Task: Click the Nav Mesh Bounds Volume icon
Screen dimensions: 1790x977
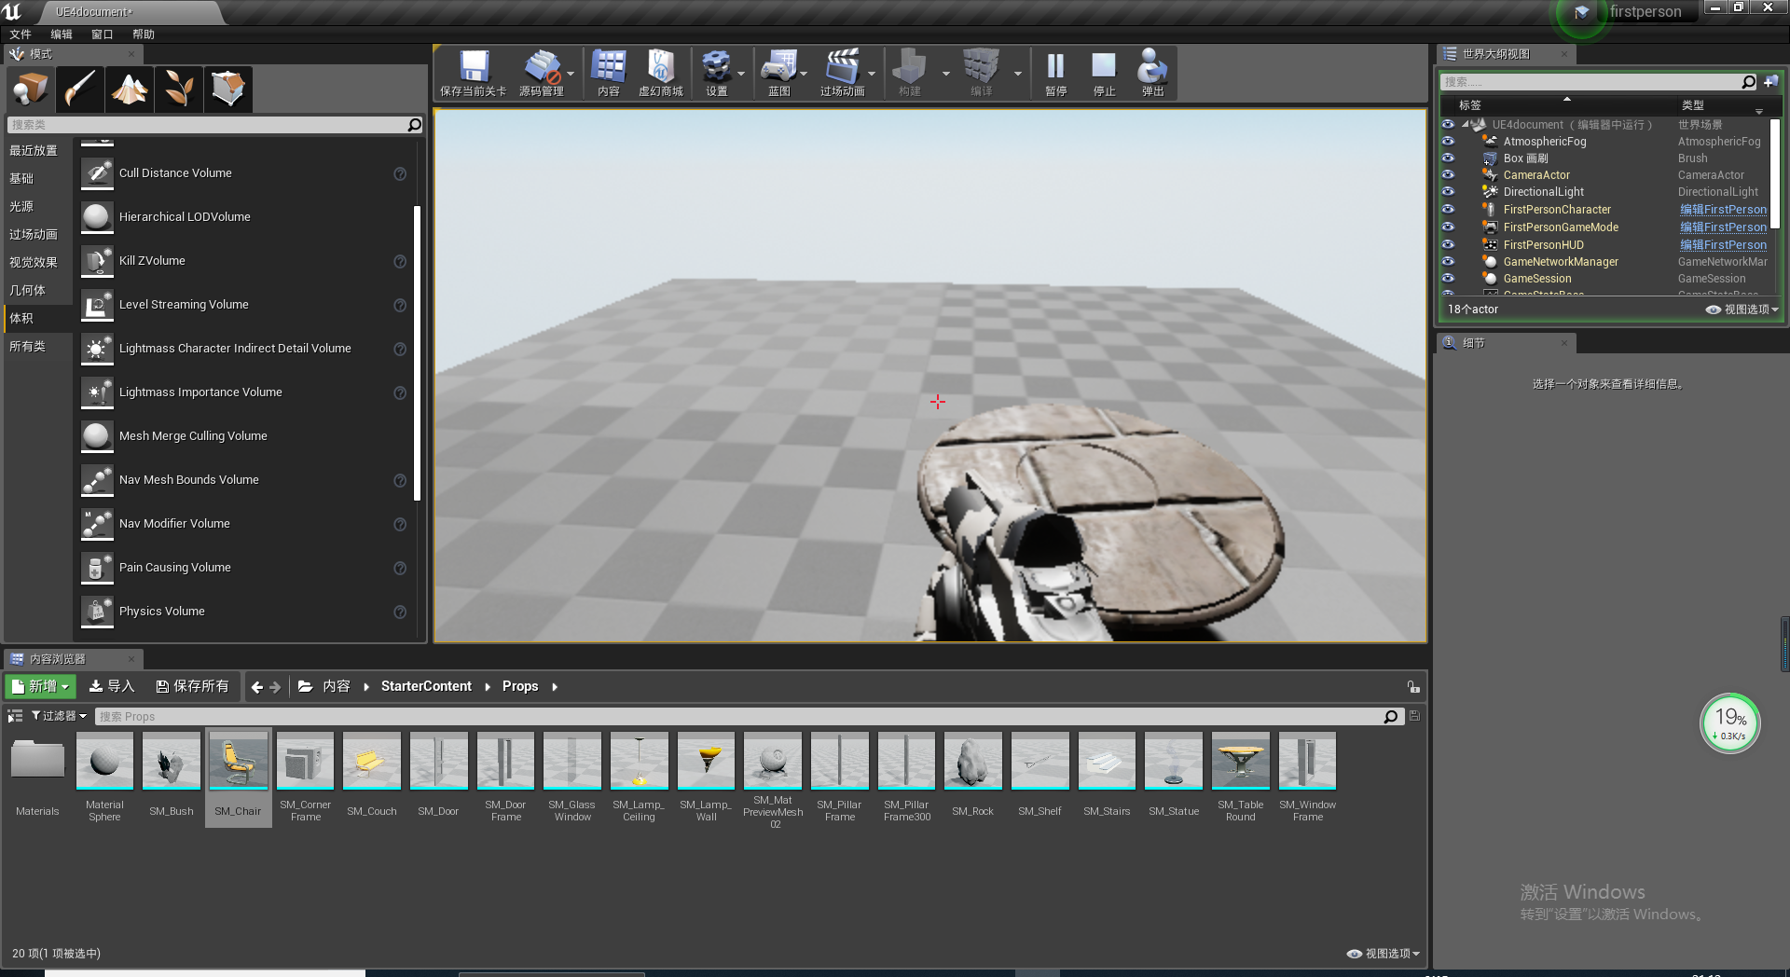Action: [97, 480]
